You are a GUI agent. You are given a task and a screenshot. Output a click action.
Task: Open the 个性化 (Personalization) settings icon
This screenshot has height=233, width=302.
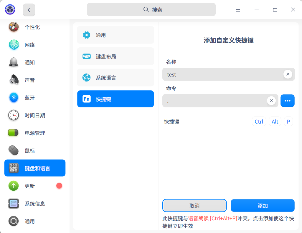click(x=14, y=27)
